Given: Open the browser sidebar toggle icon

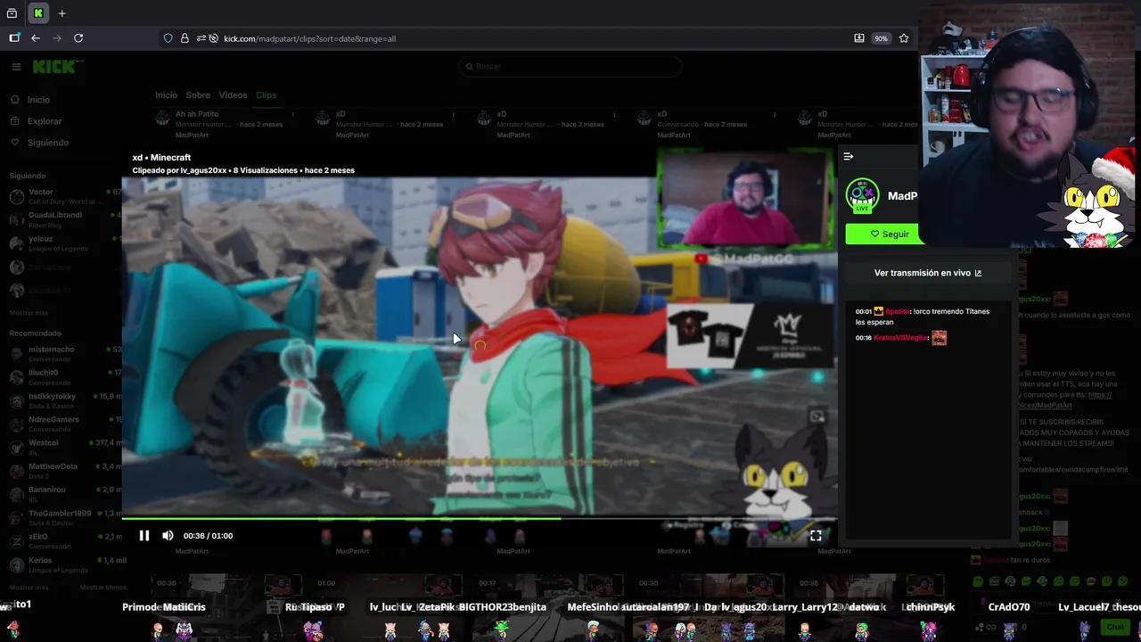Looking at the screenshot, I should coord(14,38).
